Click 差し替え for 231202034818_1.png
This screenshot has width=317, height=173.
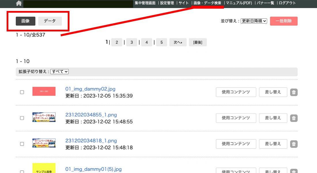pos(273,144)
